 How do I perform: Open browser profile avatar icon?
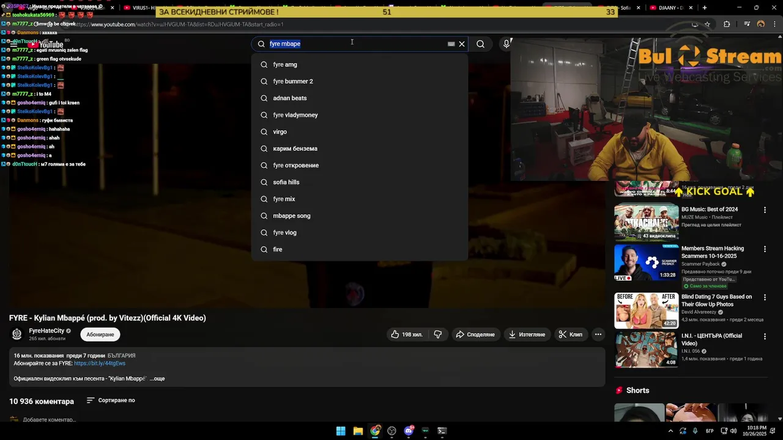click(761, 24)
